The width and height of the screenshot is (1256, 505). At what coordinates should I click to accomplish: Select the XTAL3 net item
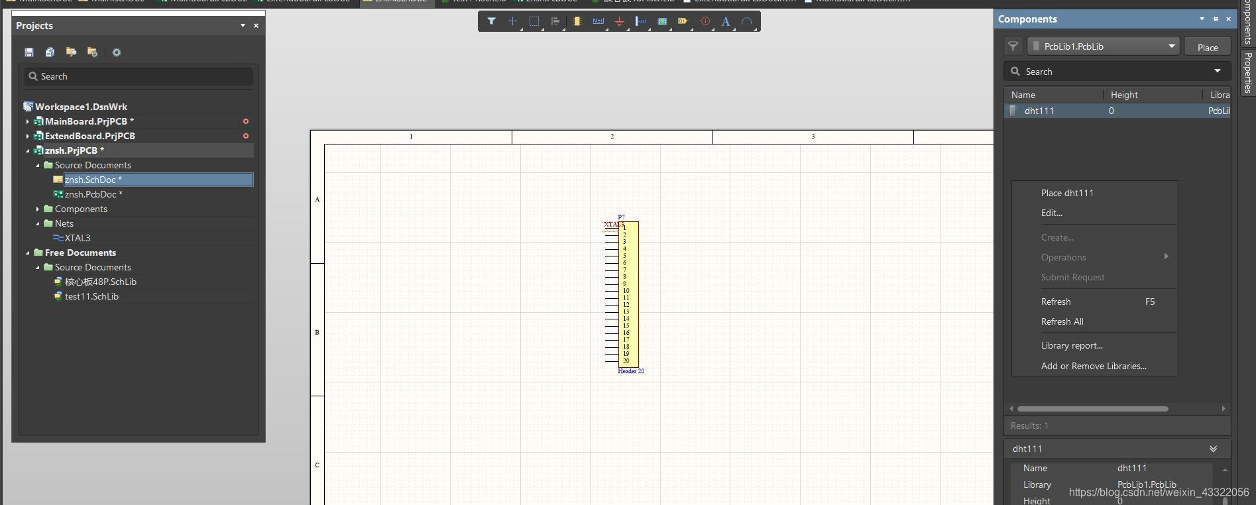coord(78,238)
